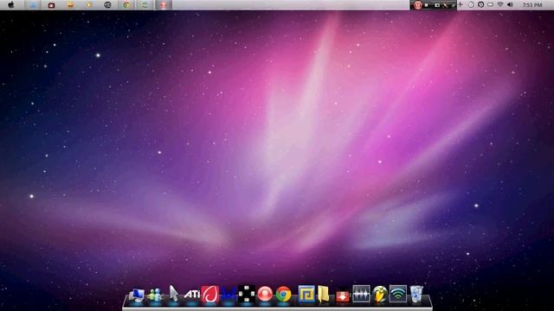The width and height of the screenshot is (554, 311).
Task: Click the volume speaker icon
Action: pyautogui.click(x=510, y=4)
